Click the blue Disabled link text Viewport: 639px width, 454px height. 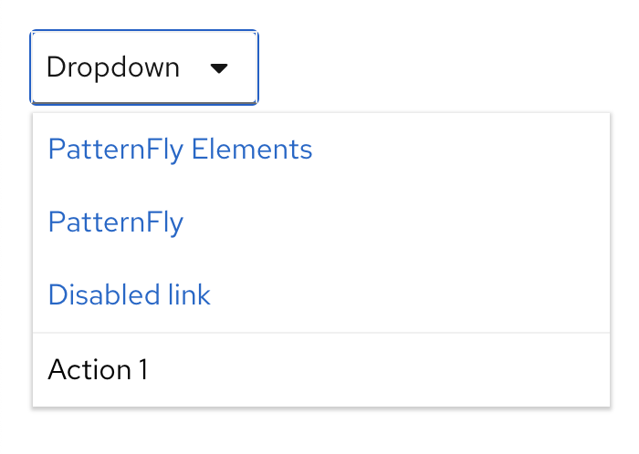click(x=129, y=295)
